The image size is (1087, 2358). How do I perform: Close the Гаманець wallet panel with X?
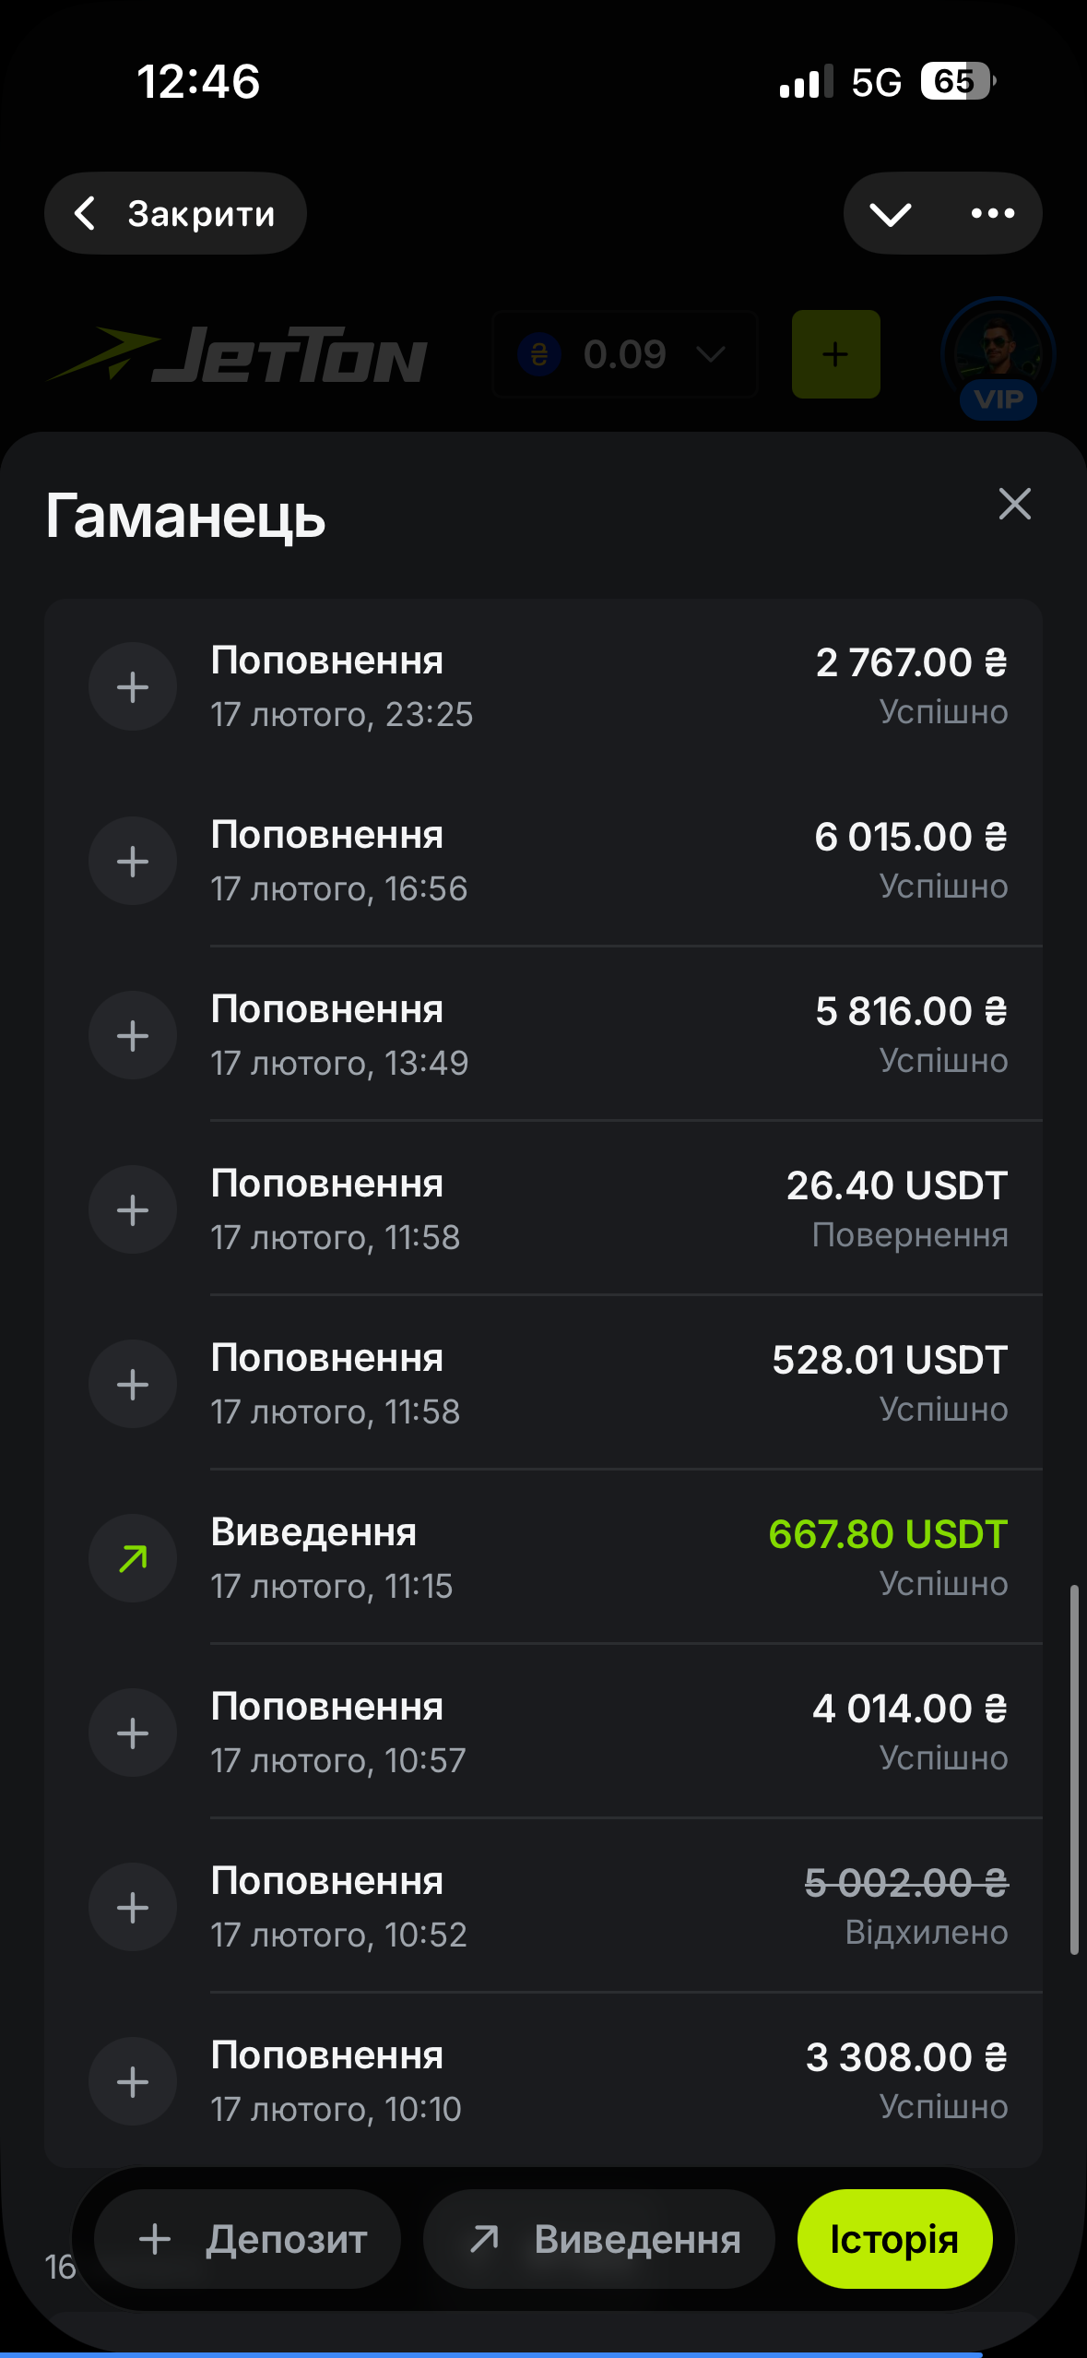[x=1014, y=504]
